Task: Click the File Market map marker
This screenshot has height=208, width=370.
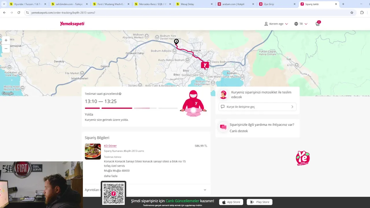Action: [x=82, y=73]
